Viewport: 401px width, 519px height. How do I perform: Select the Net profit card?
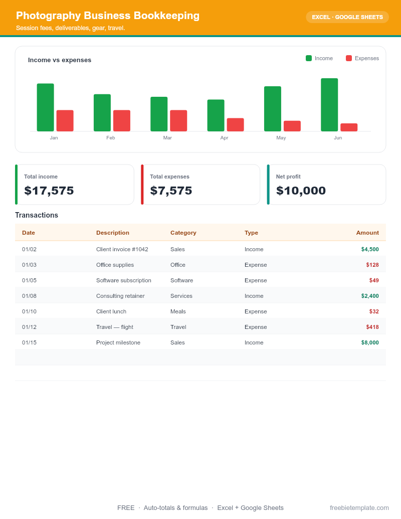326,185
